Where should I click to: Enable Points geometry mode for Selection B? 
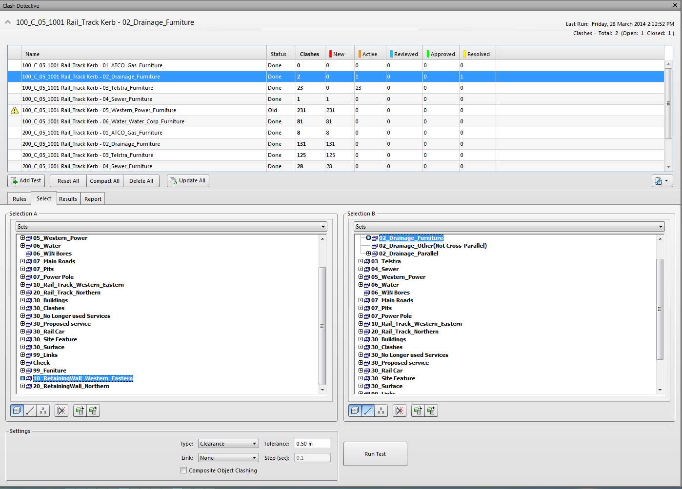click(381, 411)
